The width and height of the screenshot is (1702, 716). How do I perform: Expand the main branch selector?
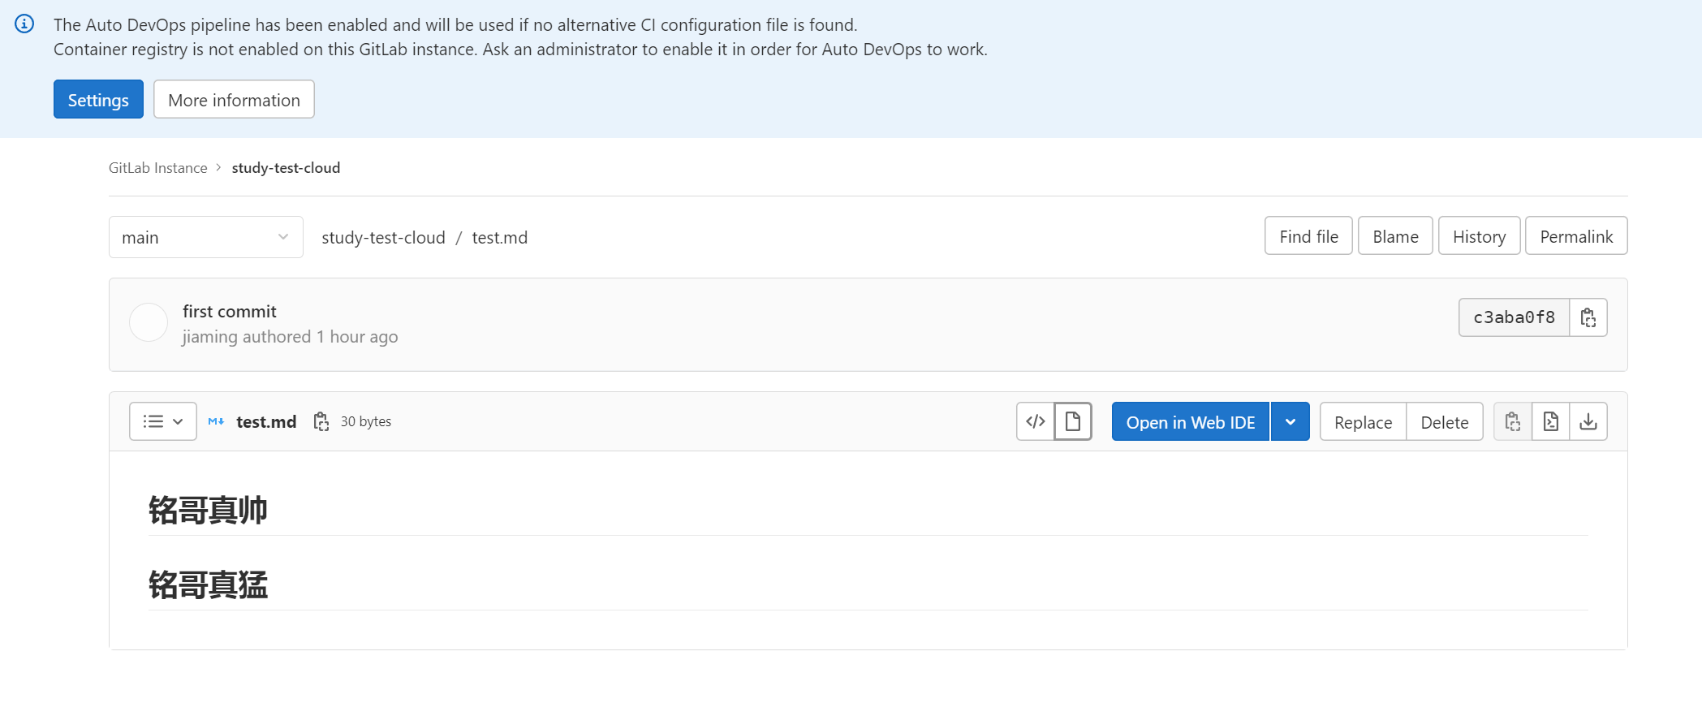coord(205,237)
